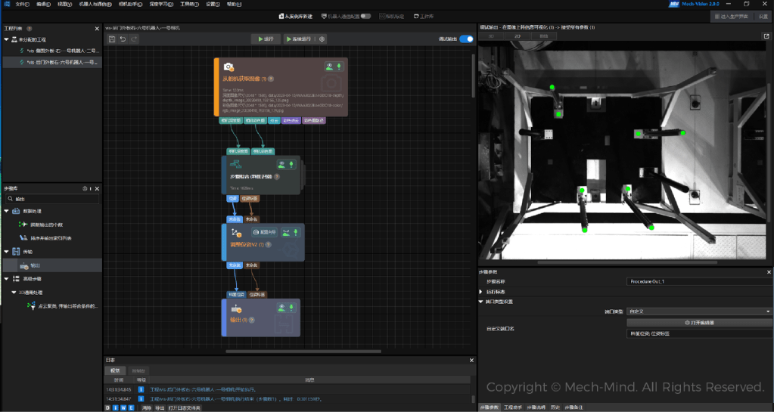Toggle the 机器人通信配置 switch

click(366, 16)
